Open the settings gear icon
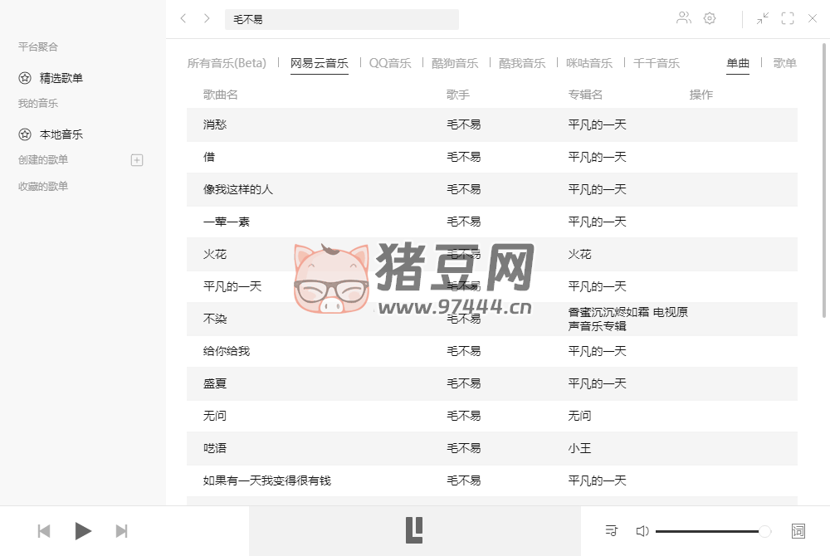Image resolution: width=830 pixels, height=556 pixels. coord(710,18)
